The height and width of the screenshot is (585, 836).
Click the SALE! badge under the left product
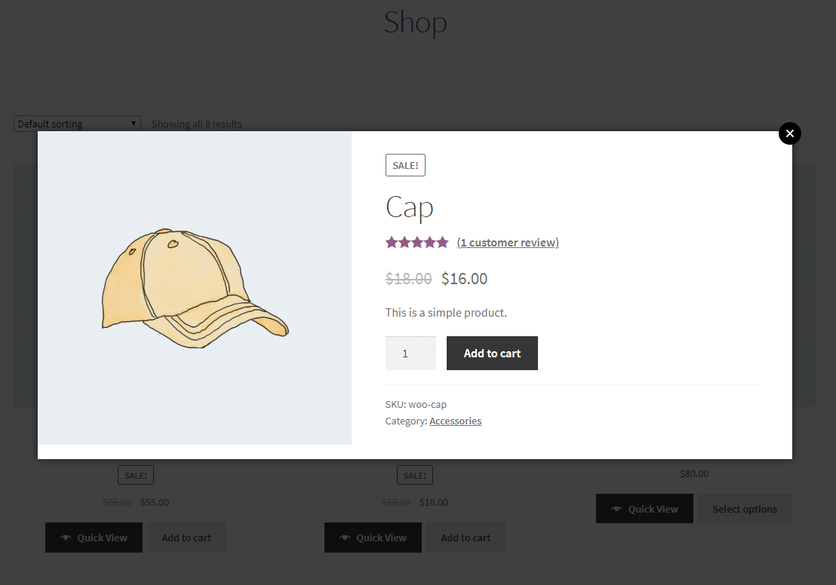[x=135, y=474]
